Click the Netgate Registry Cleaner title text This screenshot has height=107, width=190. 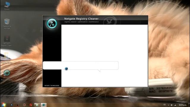coord(81,19)
